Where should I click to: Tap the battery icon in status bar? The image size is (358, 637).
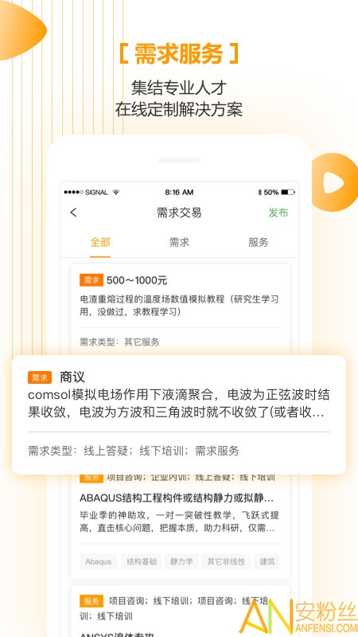[287, 192]
